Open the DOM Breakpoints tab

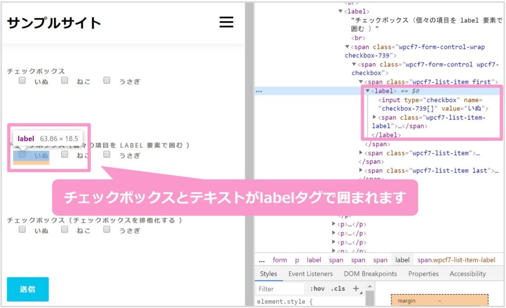click(370, 274)
